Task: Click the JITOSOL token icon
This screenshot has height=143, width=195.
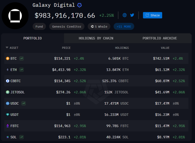Action: click(x=8, y=92)
